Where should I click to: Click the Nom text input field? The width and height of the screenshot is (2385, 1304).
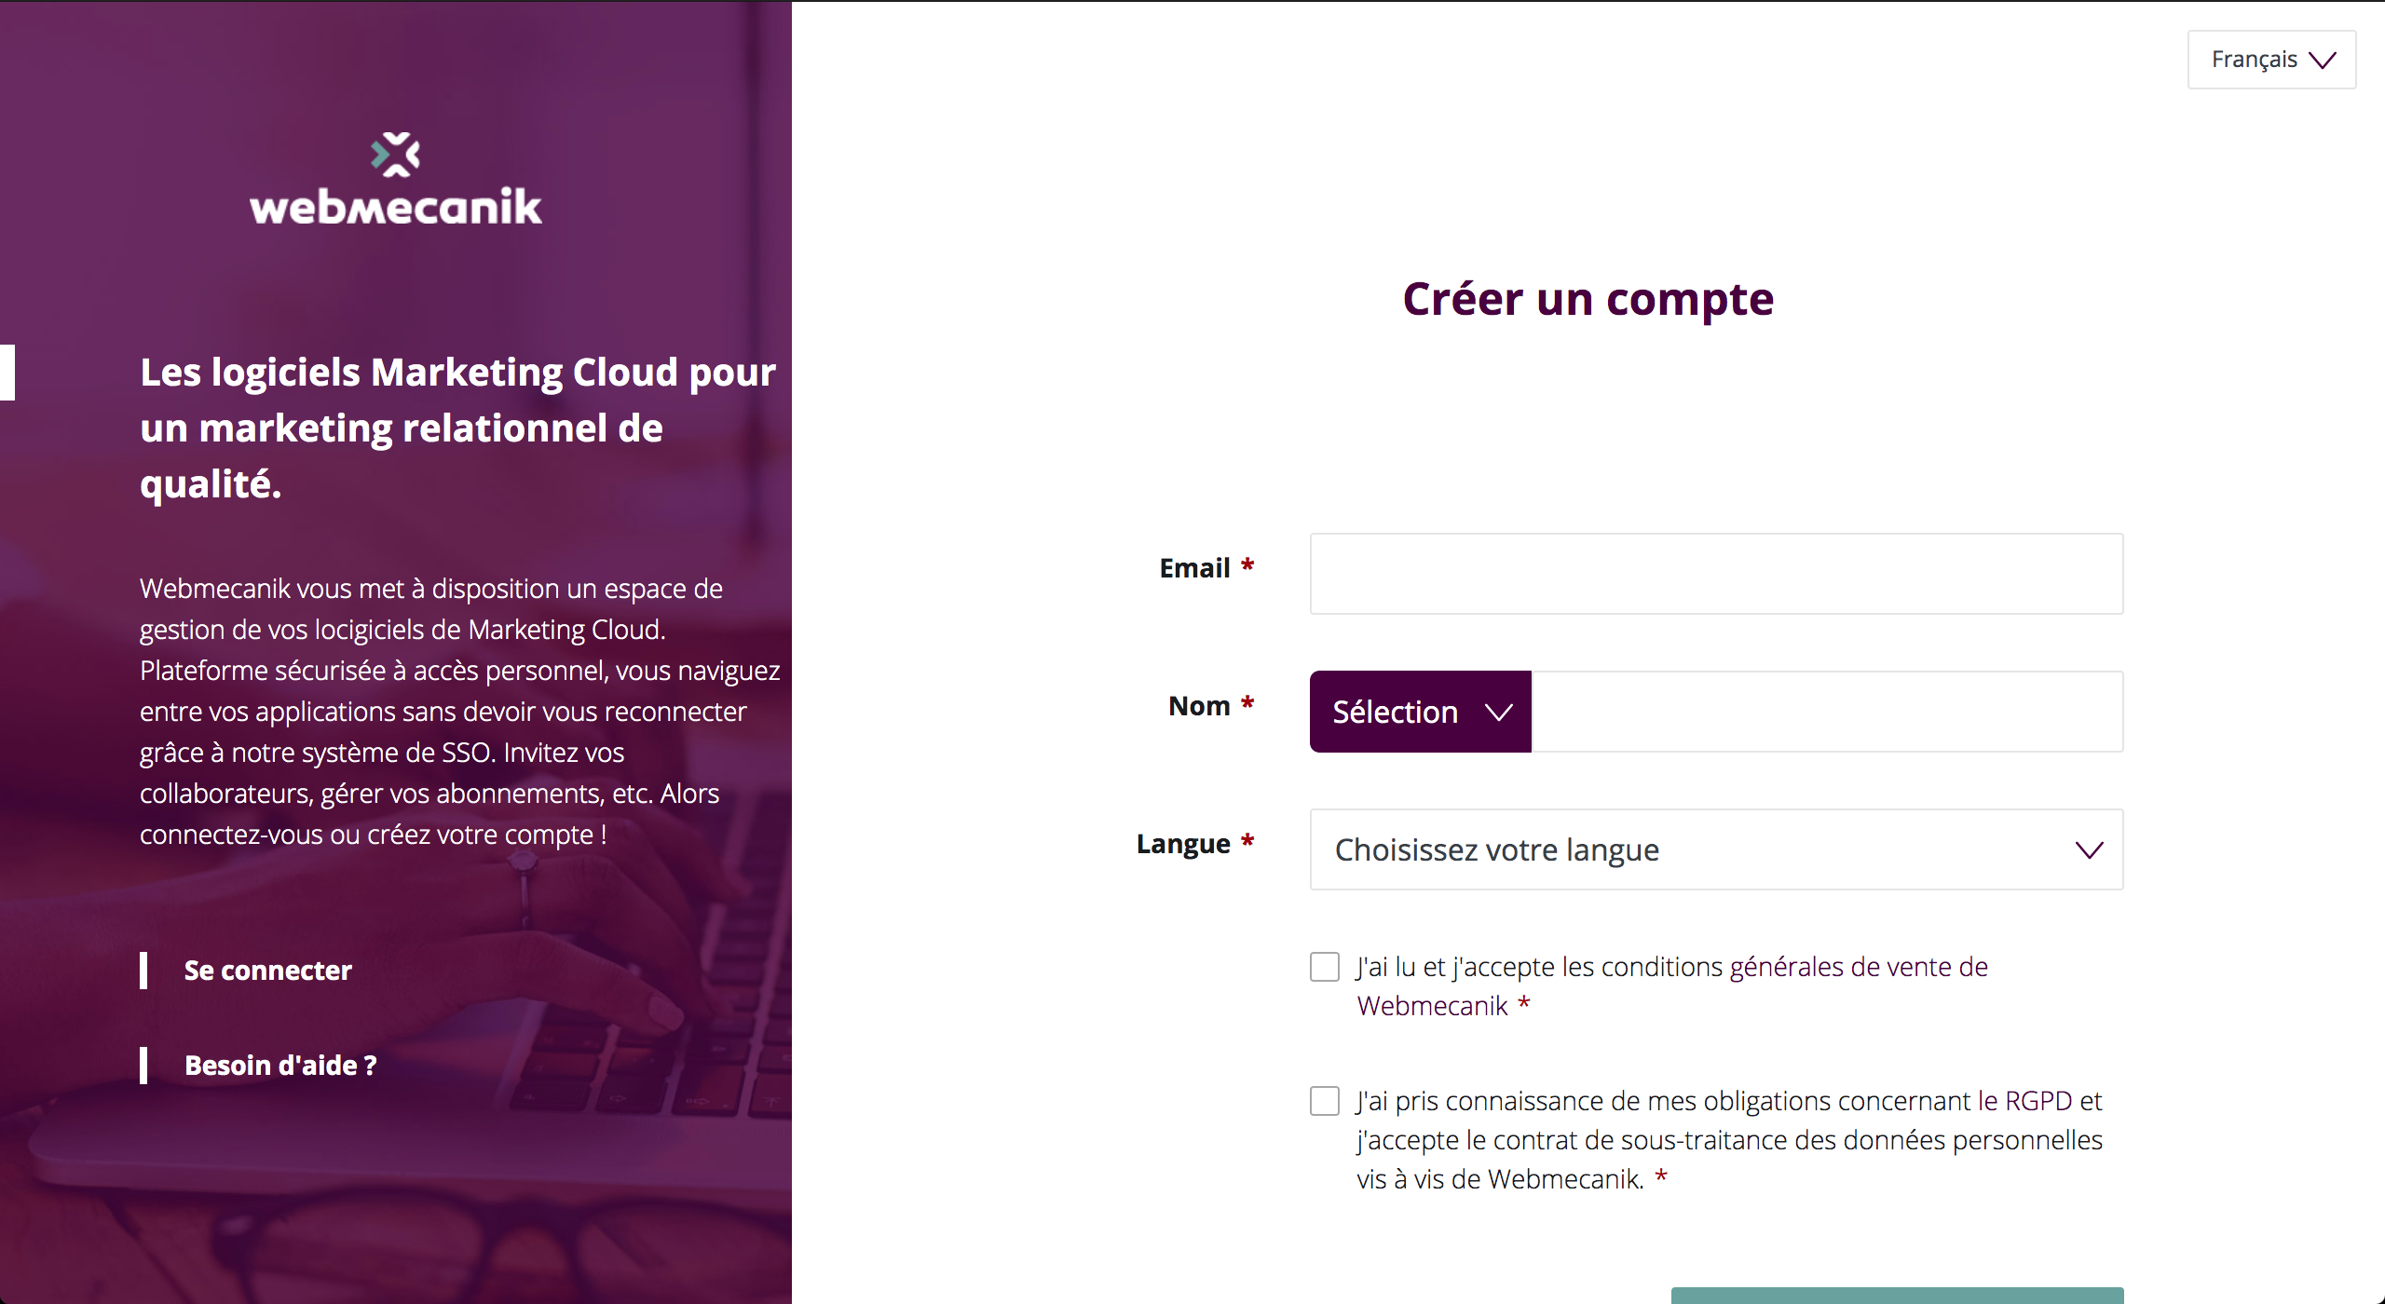[1827, 712]
